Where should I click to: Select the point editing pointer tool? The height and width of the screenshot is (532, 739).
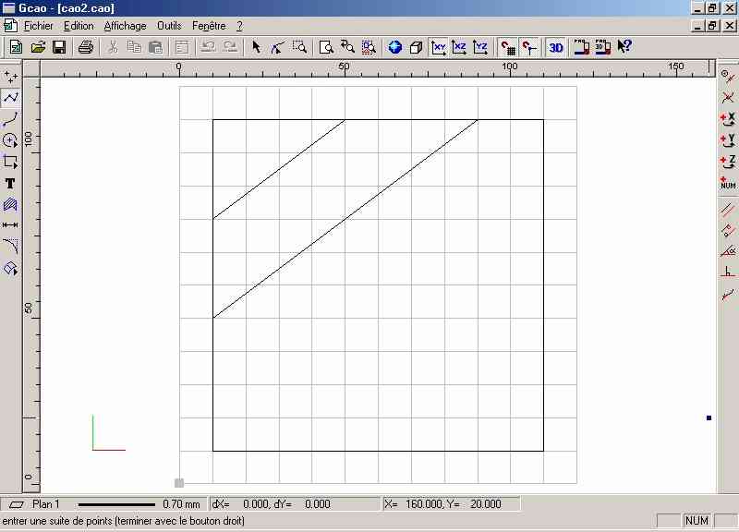278,47
